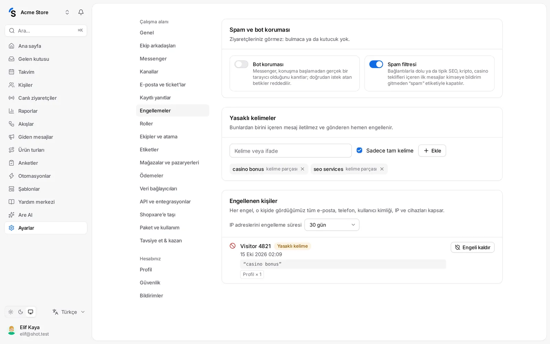The width and height of the screenshot is (550, 344).
Task: Remove the casino bonus banned word
Action: pos(302,169)
